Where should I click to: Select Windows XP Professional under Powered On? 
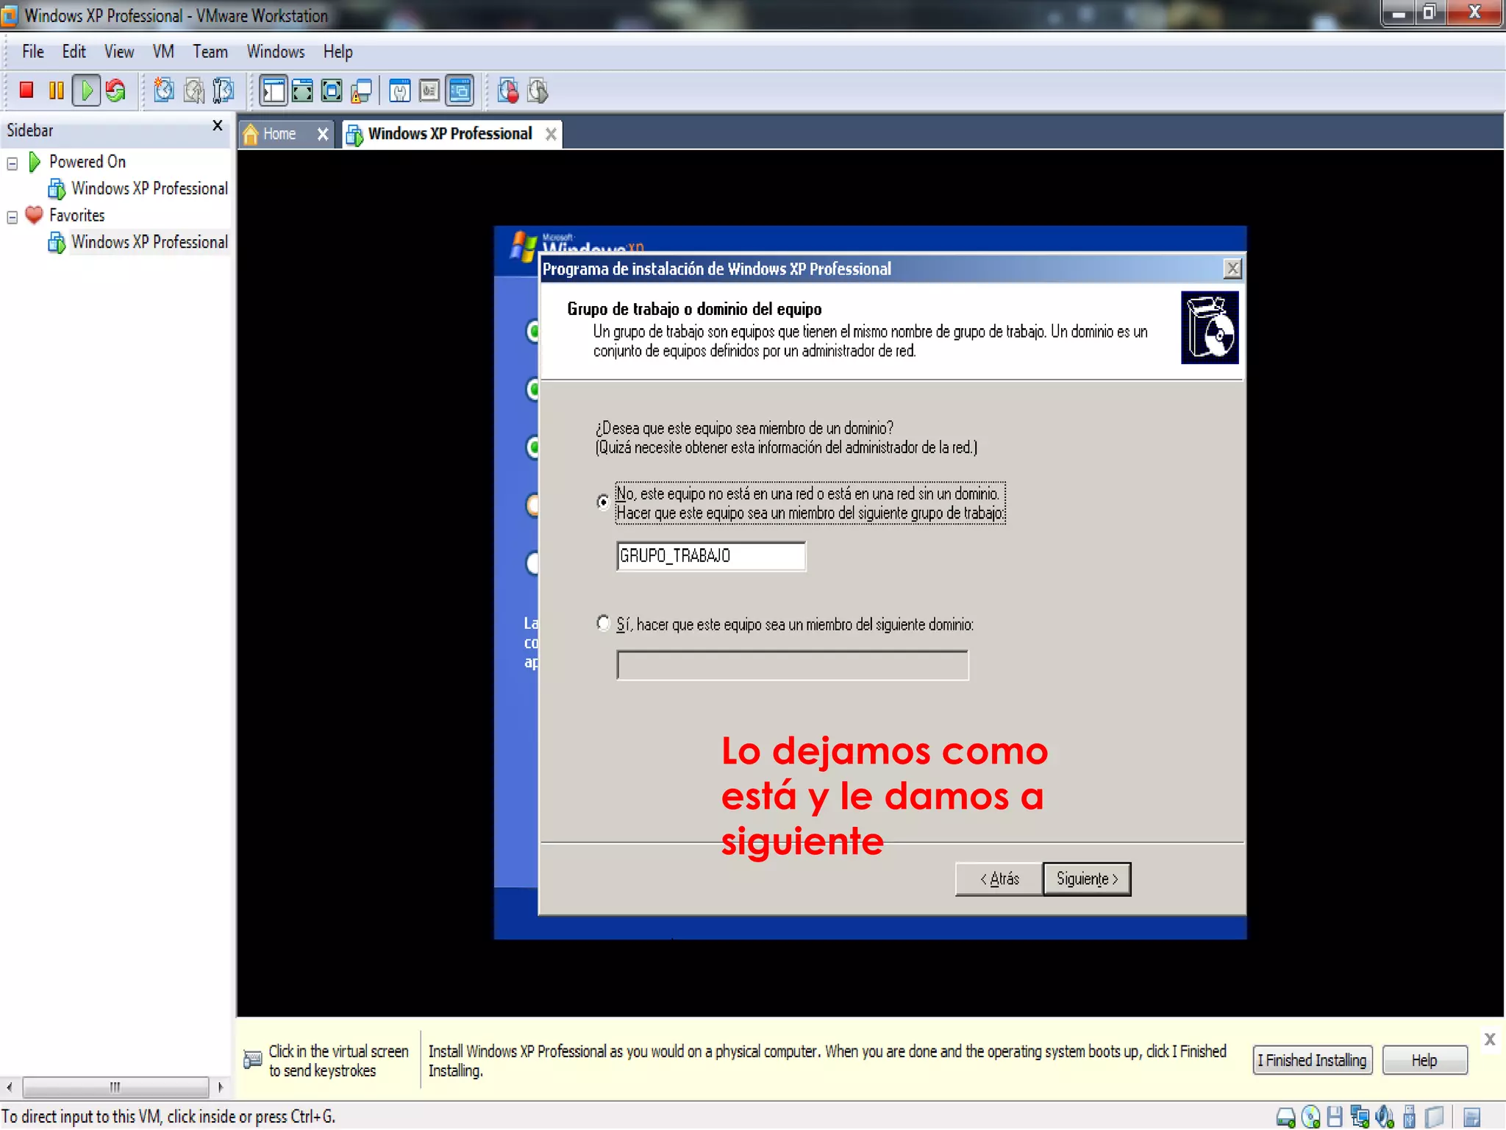click(149, 188)
